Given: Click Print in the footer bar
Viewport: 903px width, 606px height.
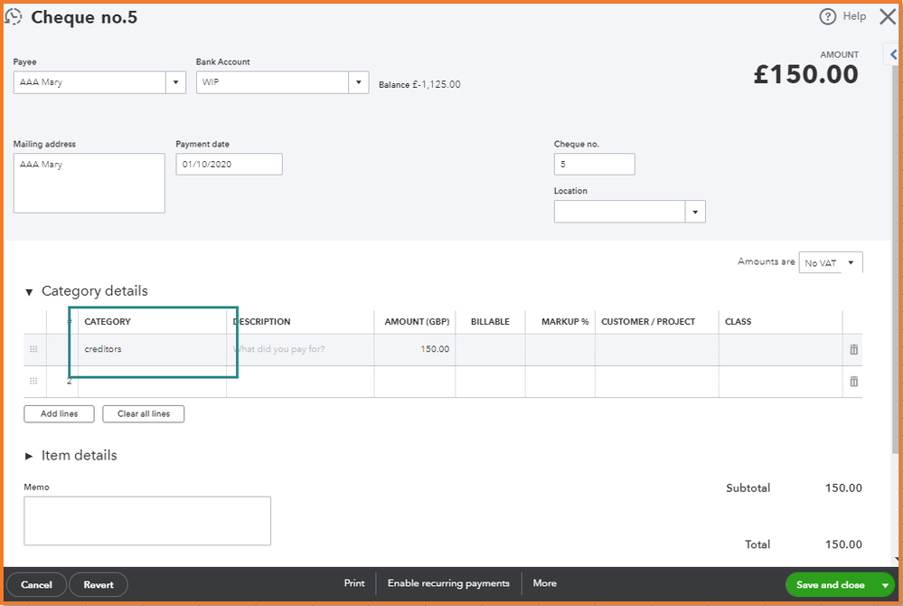Looking at the screenshot, I should click(x=354, y=584).
